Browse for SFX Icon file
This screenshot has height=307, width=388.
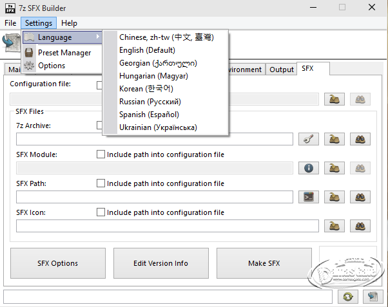(335, 226)
